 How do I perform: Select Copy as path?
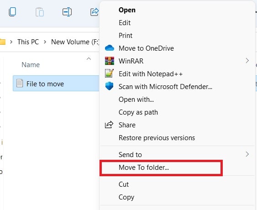pyautogui.click(x=177, y=112)
